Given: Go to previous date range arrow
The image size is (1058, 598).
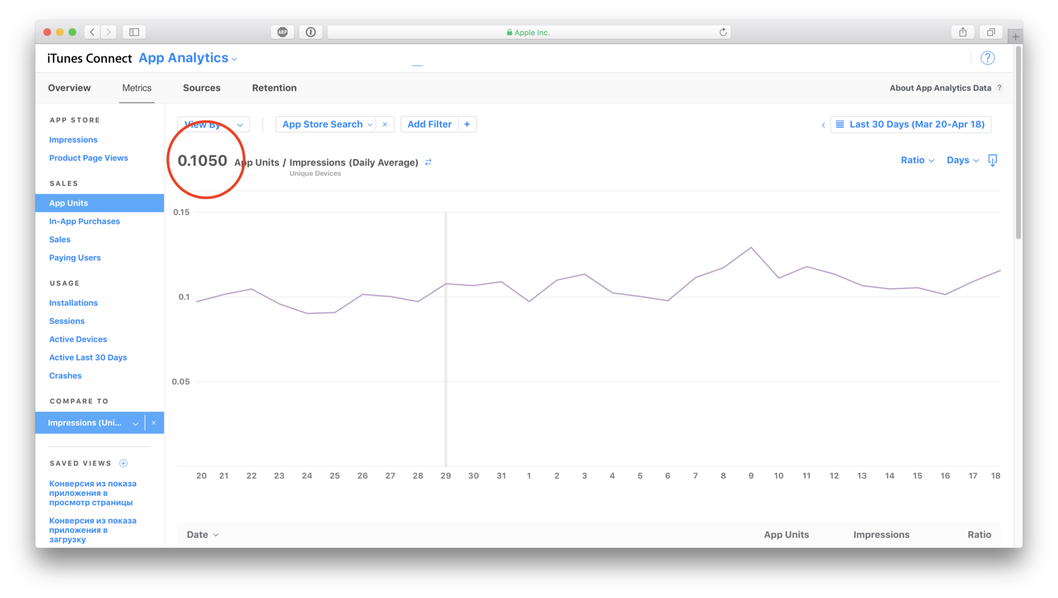Looking at the screenshot, I should (x=823, y=125).
